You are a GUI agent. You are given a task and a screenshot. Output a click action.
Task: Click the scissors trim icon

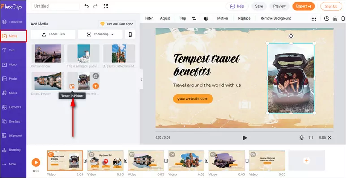tap(329, 138)
